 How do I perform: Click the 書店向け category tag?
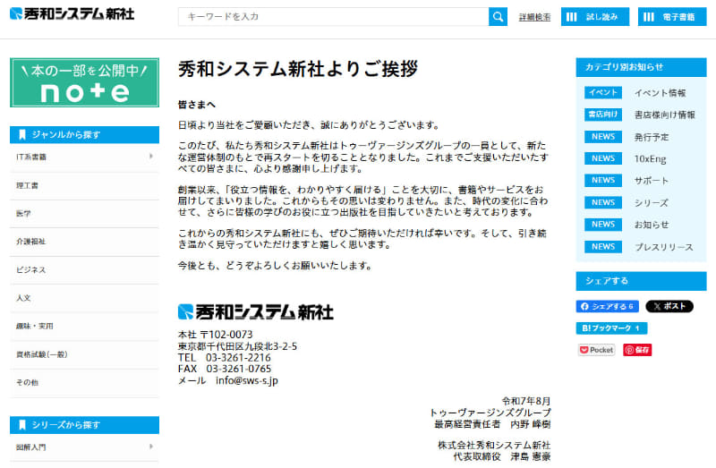[x=603, y=115]
